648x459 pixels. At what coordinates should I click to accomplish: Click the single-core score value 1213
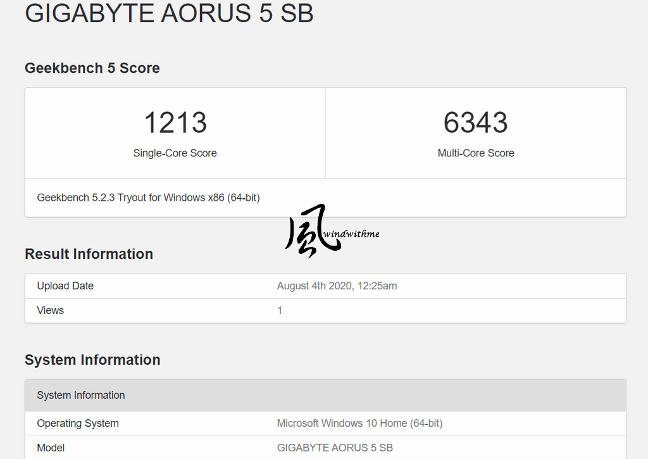point(175,122)
